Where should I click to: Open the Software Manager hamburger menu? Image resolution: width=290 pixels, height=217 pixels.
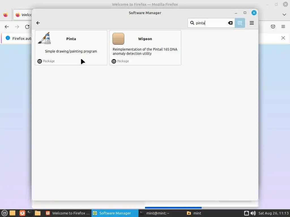pos(252,23)
